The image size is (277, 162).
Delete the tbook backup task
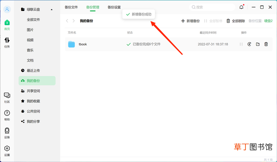tap(266, 44)
